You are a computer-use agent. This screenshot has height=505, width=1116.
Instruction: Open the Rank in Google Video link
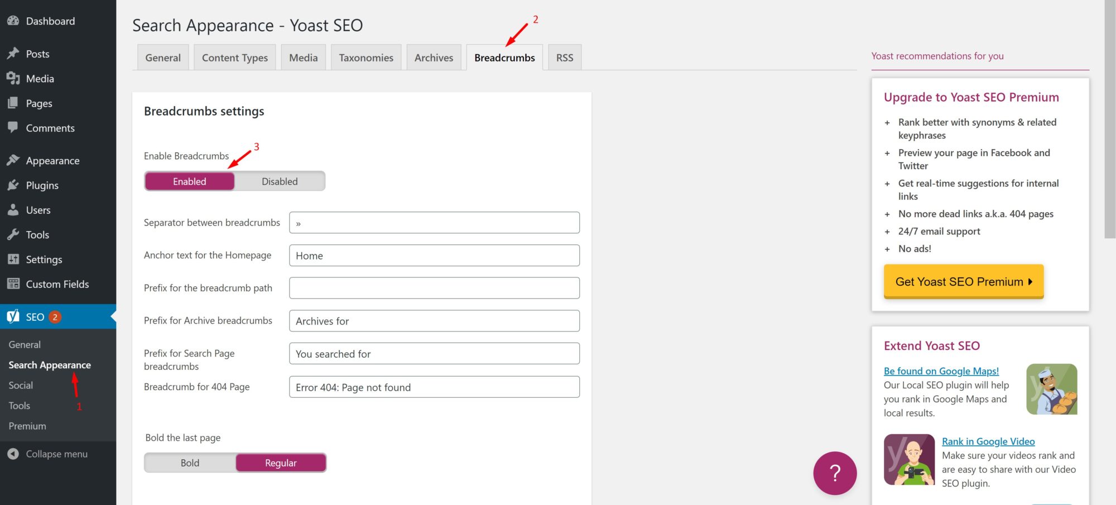pyautogui.click(x=988, y=441)
